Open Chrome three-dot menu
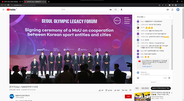Screen dimensions: 184x101 coord(182,5)
